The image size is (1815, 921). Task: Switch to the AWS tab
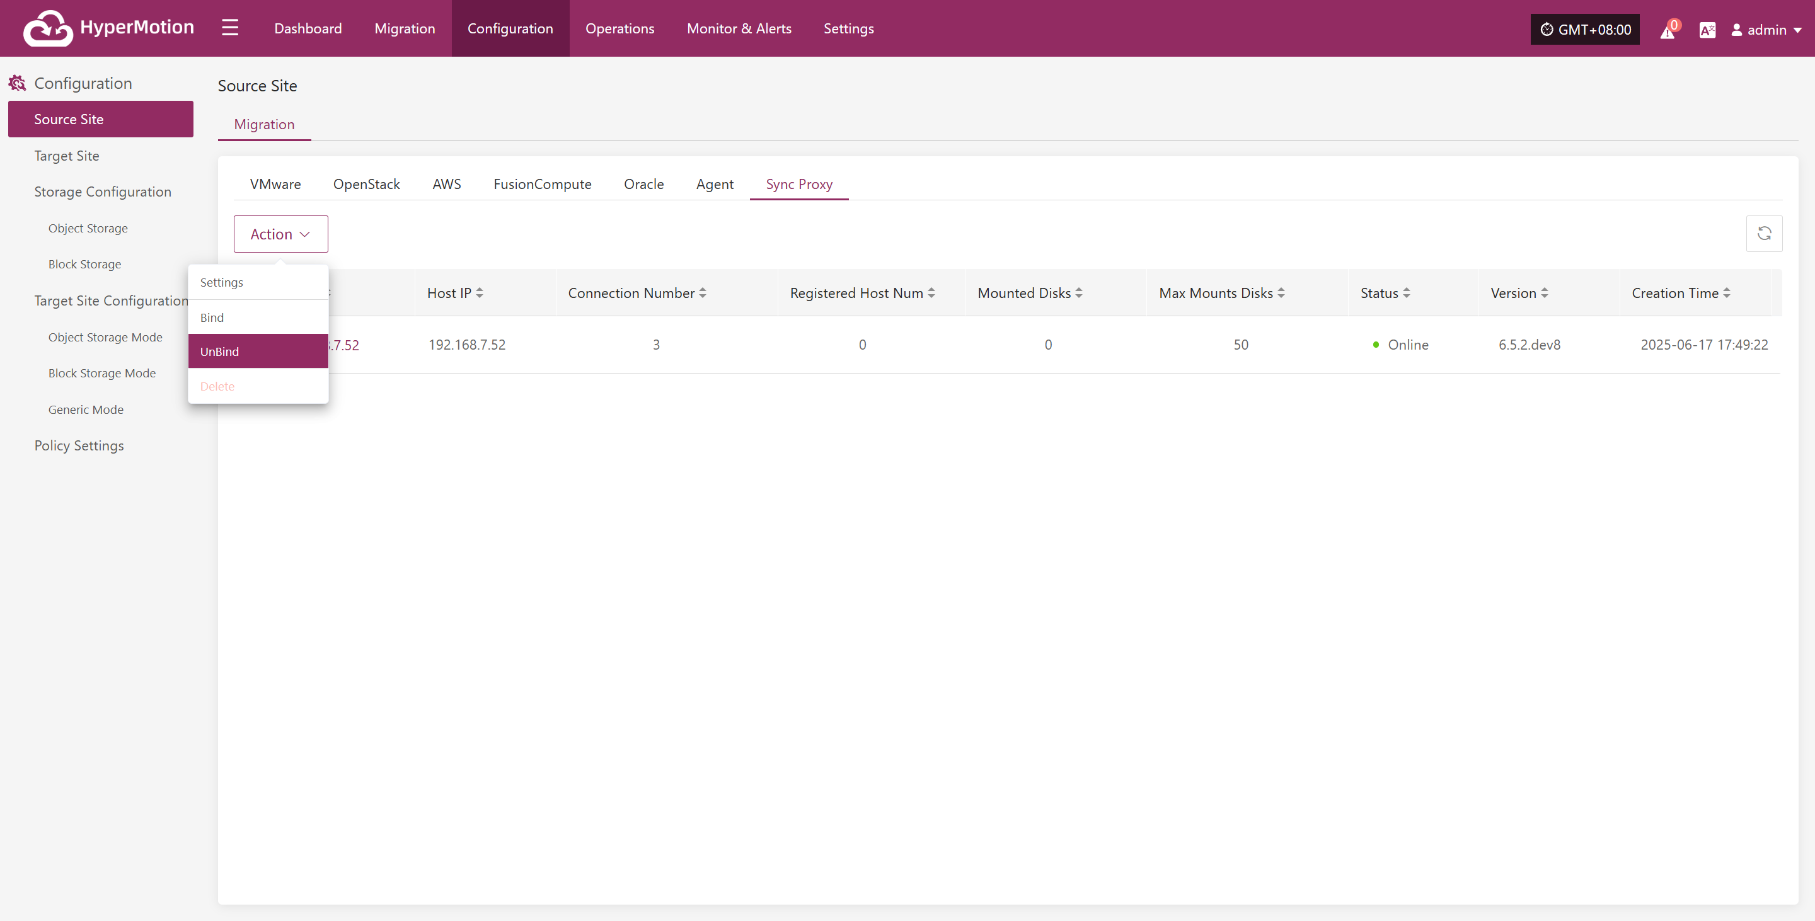(447, 184)
